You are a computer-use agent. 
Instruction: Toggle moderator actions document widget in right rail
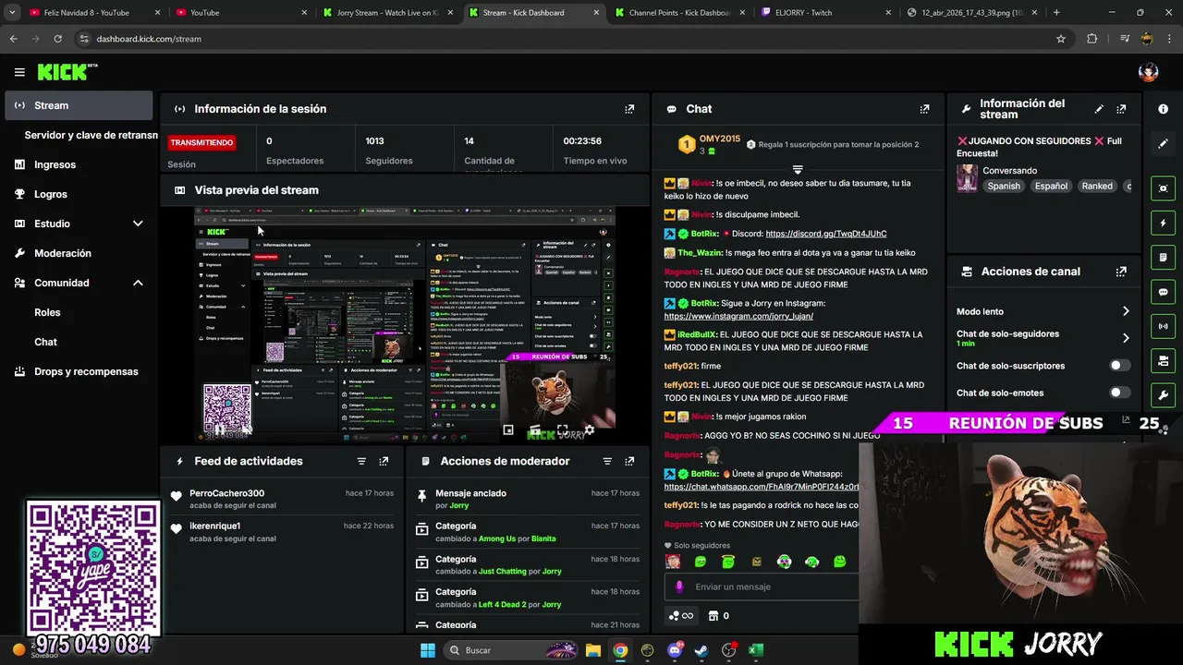click(1163, 257)
